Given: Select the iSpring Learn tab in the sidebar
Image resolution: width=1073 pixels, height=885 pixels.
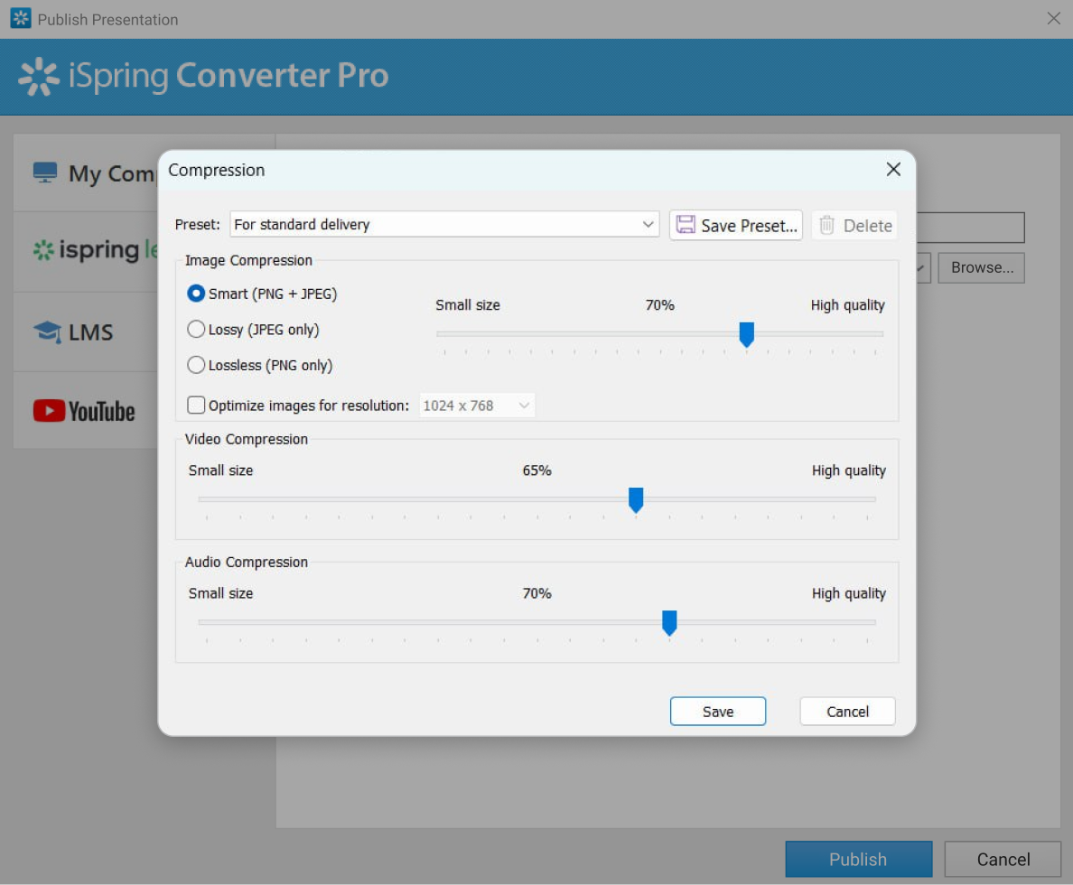Looking at the screenshot, I should [x=86, y=251].
